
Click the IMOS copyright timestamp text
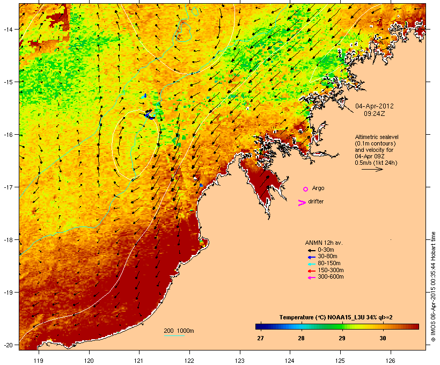pyautogui.click(x=433, y=287)
